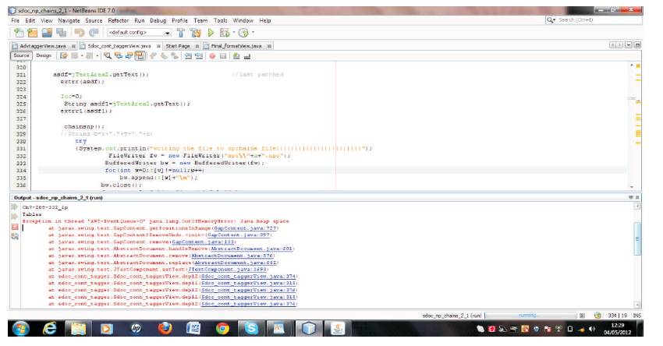Switch to Source view
Screen dimensions: 663x346
coord(21,55)
